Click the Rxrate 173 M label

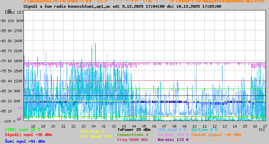tap(173, 140)
